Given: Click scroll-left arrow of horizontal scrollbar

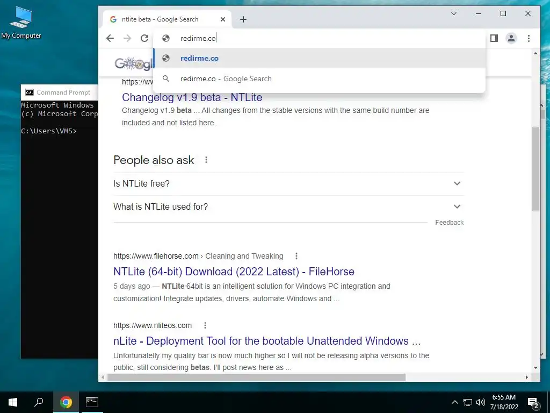Looking at the screenshot, I should point(103,377).
